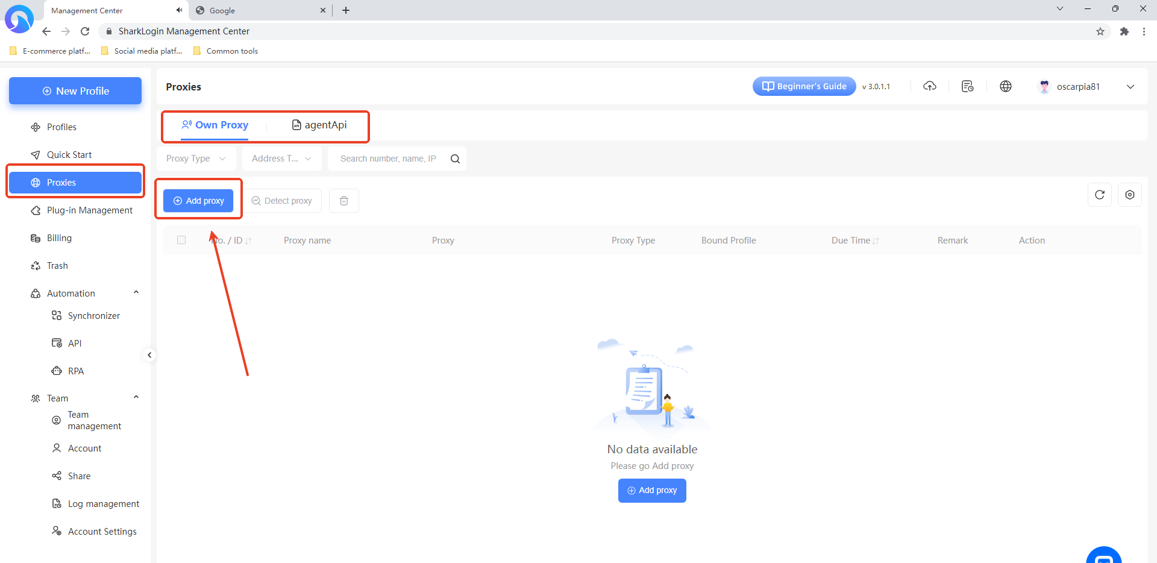Mute the Management Center tab audio
Image resolution: width=1157 pixels, height=563 pixels.
click(x=179, y=10)
